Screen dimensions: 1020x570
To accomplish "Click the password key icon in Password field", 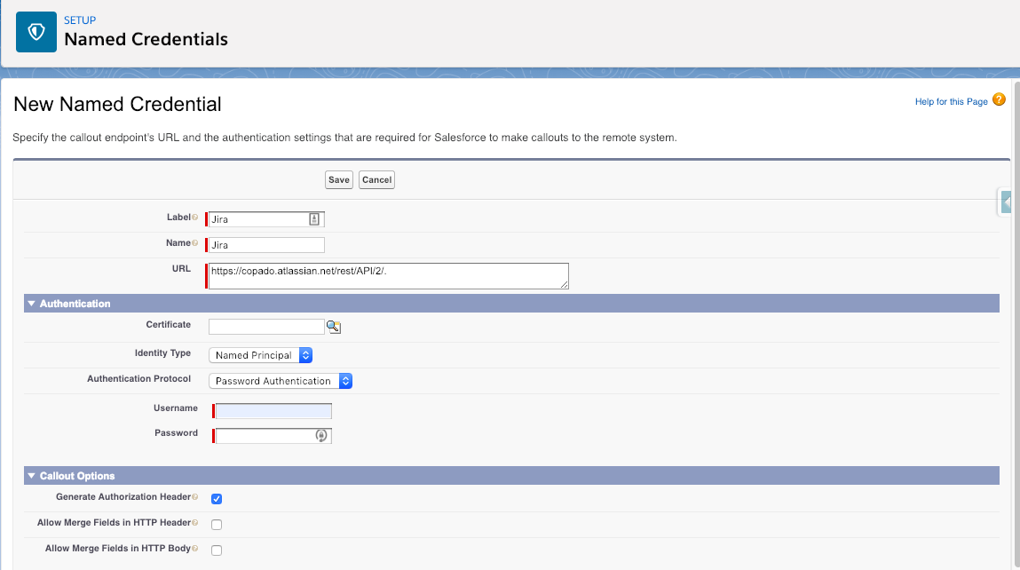I will pos(321,435).
